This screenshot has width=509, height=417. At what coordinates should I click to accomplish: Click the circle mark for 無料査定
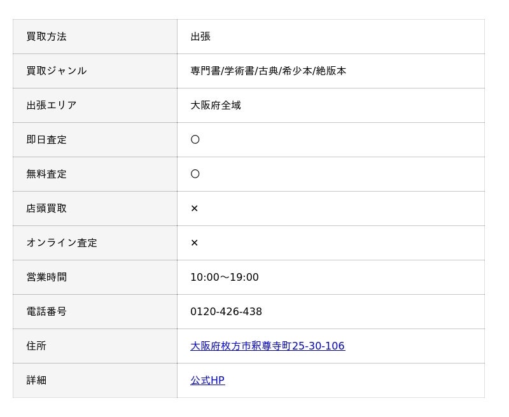195,174
